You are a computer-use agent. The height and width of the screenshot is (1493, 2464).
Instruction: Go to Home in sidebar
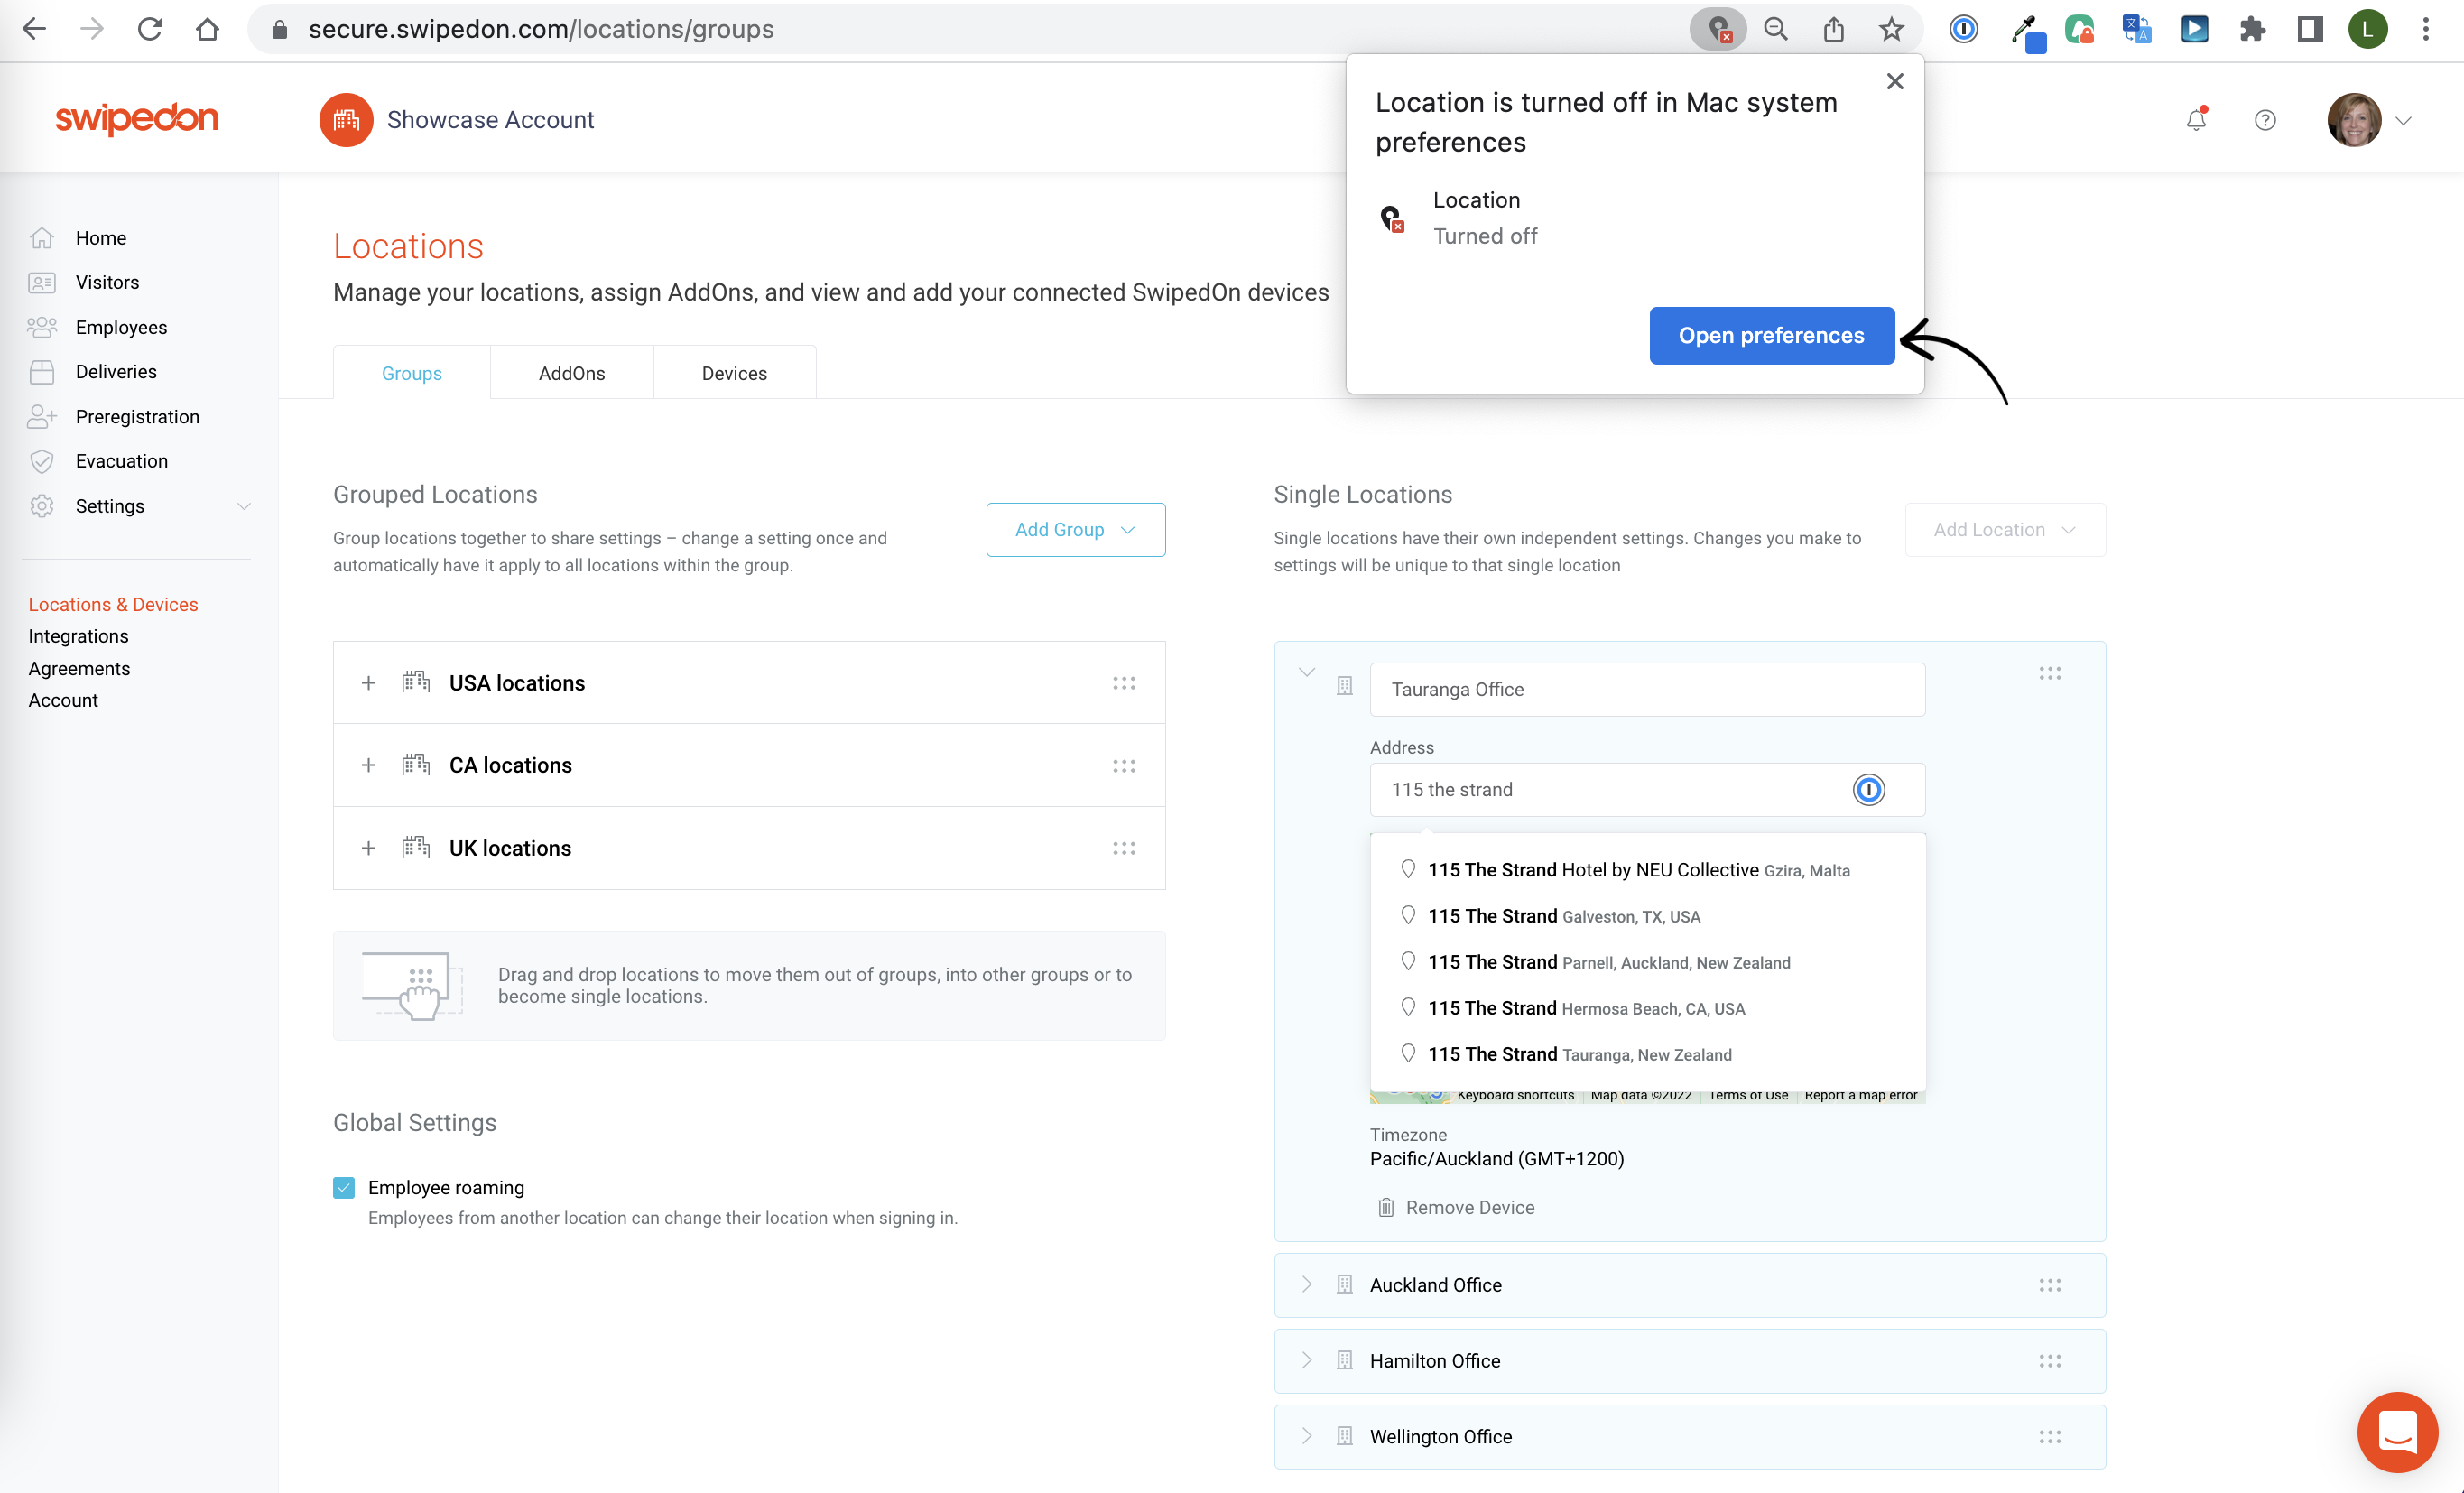point(100,238)
